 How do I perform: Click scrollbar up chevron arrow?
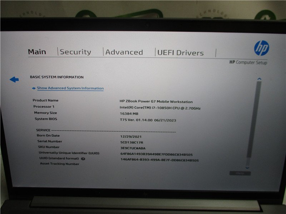click(x=259, y=79)
